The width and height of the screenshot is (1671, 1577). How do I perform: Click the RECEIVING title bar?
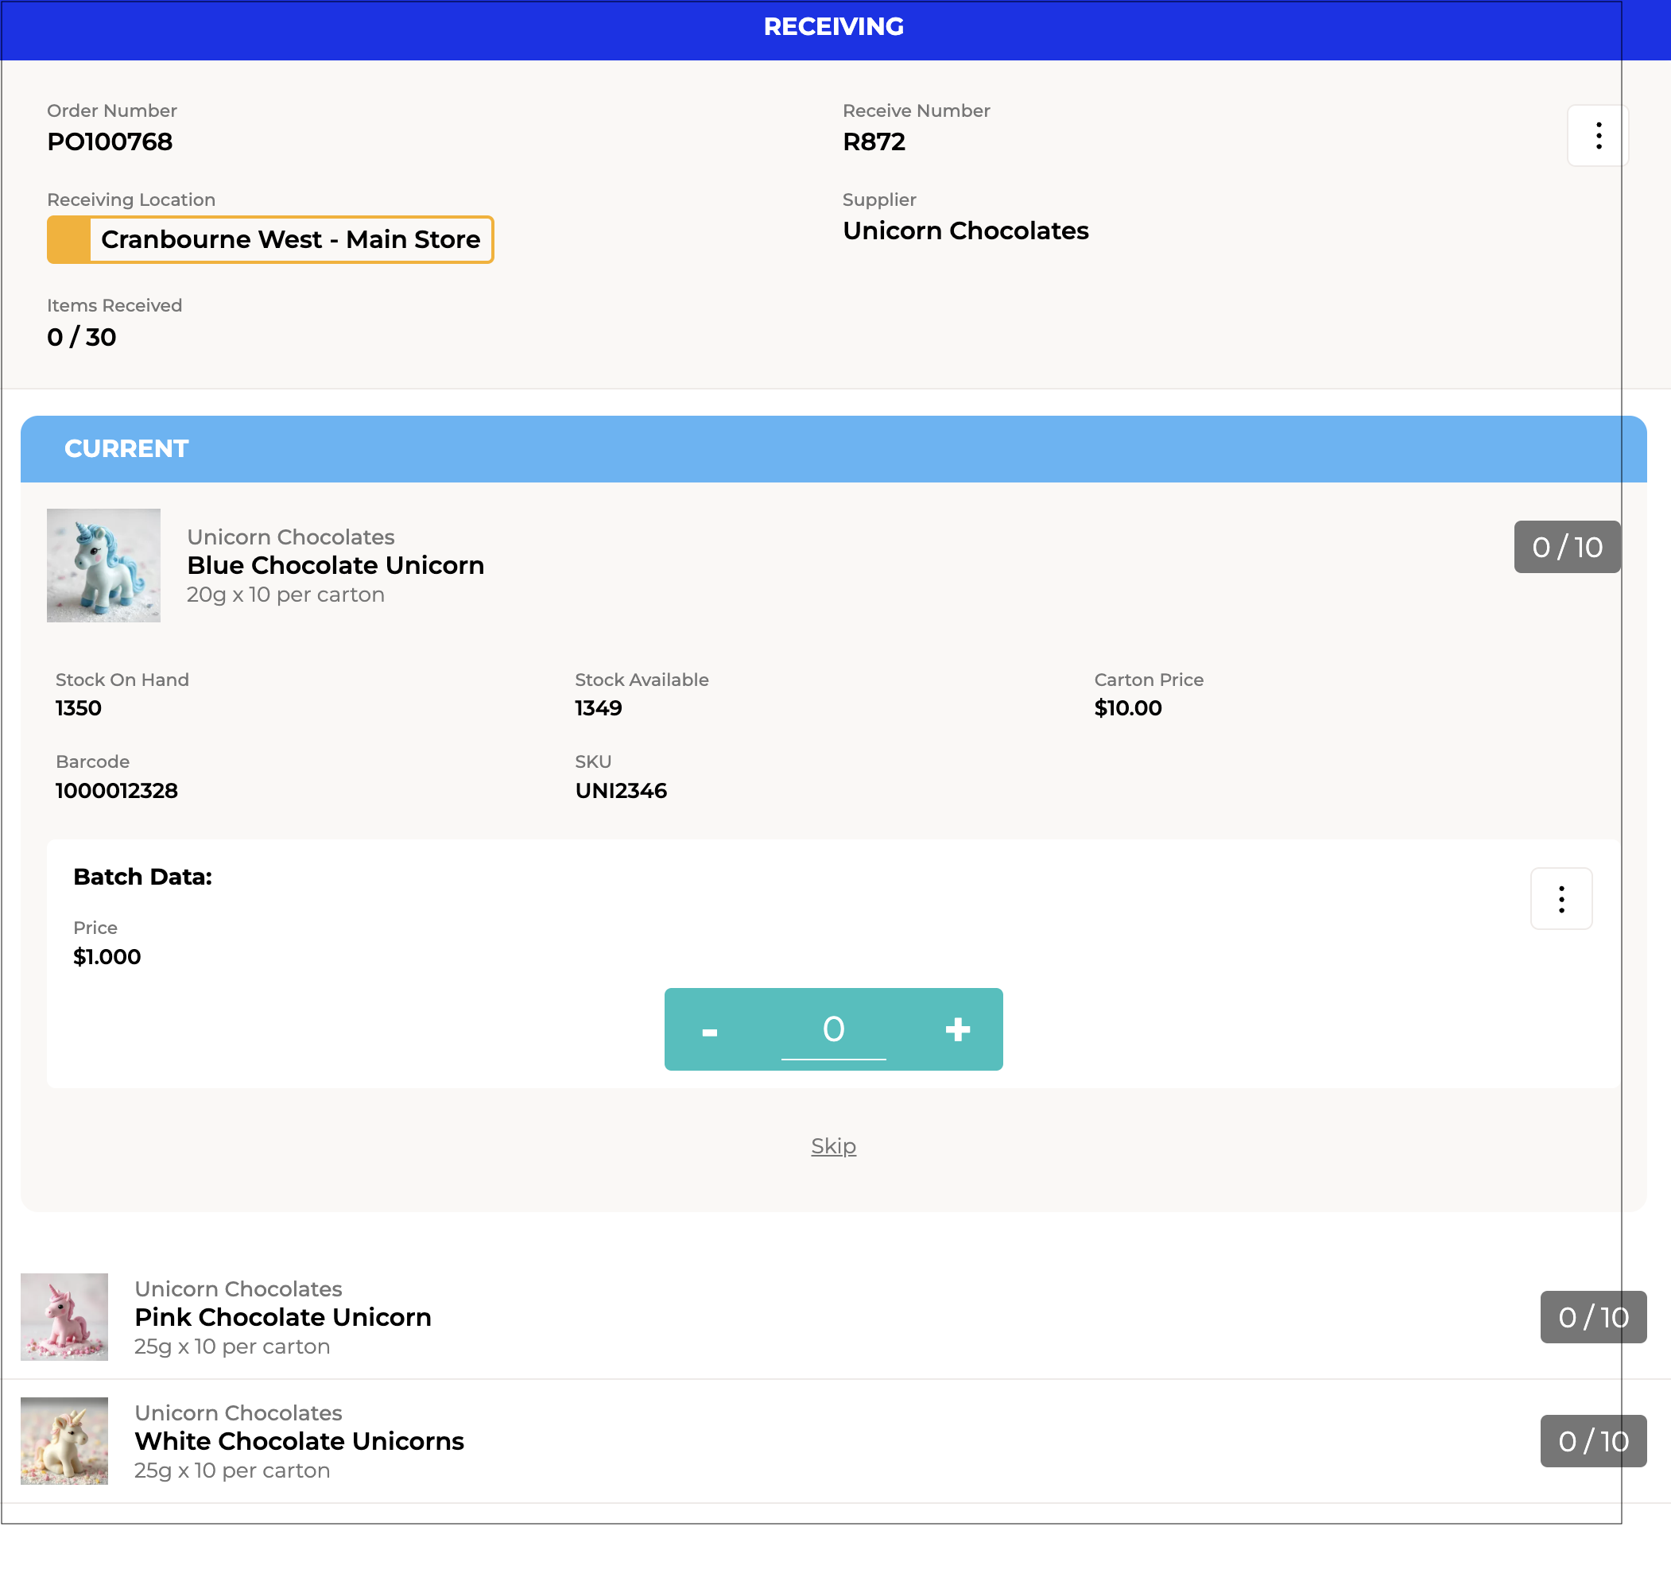833,27
